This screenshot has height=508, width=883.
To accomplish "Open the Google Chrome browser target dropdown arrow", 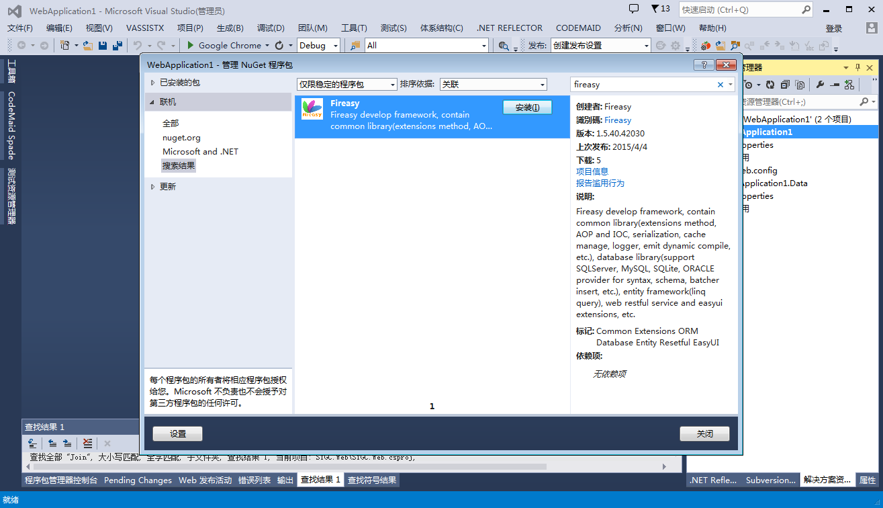I will point(267,46).
